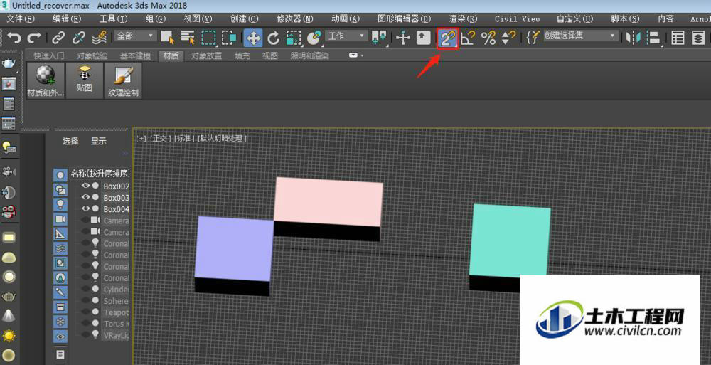
Task: Click the Redo arrow in the main toolbar
Action: 34,37
